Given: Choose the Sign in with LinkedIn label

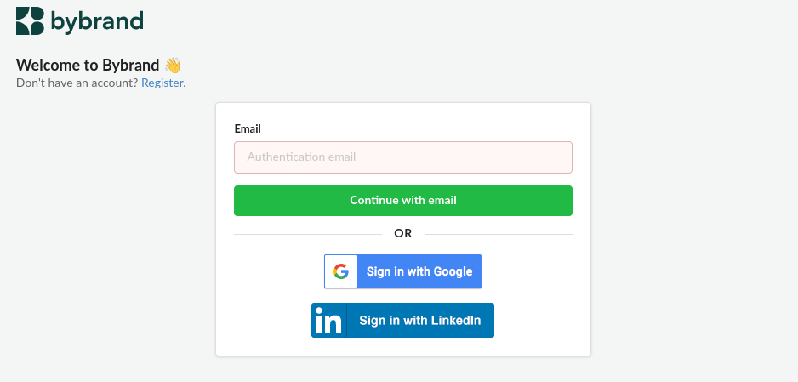Looking at the screenshot, I should [x=420, y=321].
